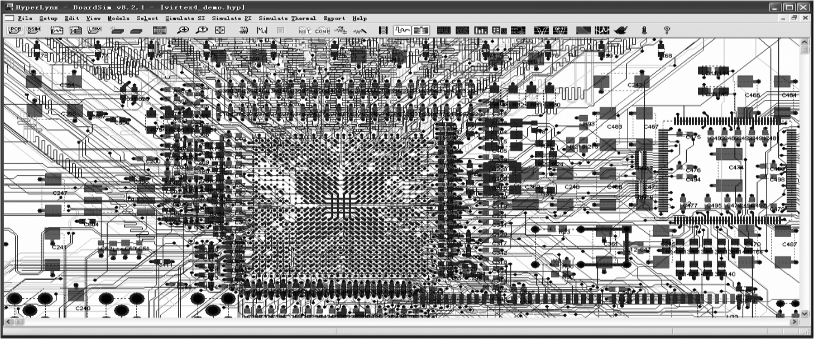Click the C240 capacitor label

(83, 308)
